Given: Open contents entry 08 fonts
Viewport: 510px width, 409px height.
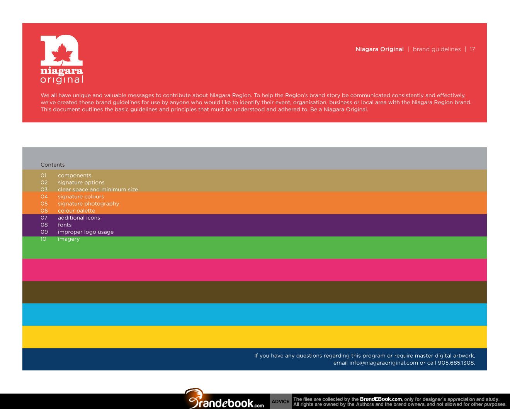Looking at the screenshot, I should pyautogui.click(x=56, y=225).
